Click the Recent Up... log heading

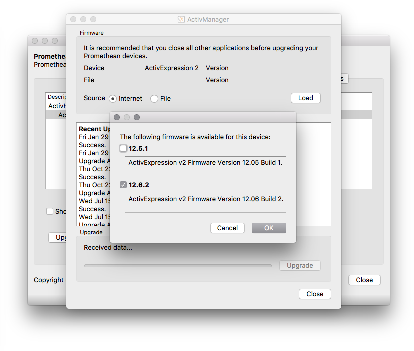click(x=94, y=129)
